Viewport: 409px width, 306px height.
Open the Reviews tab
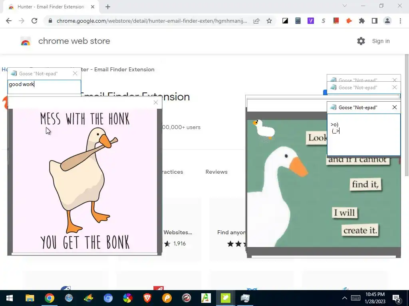[x=216, y=172]
